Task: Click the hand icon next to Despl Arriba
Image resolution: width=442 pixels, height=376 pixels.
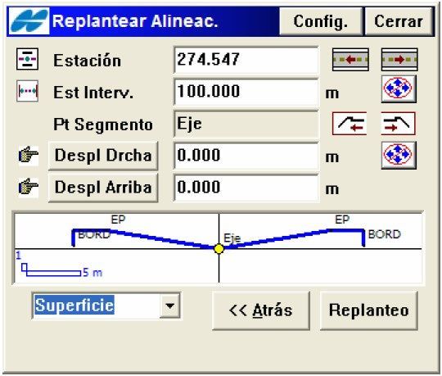Action: 28,187
